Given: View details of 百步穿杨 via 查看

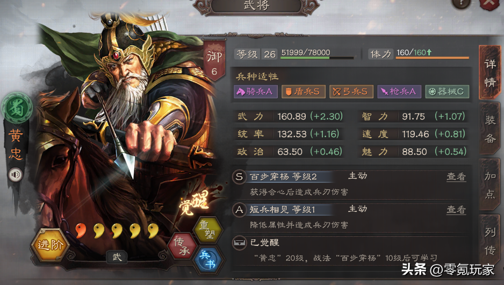Looking at the screenshot, I should point(456,176).
